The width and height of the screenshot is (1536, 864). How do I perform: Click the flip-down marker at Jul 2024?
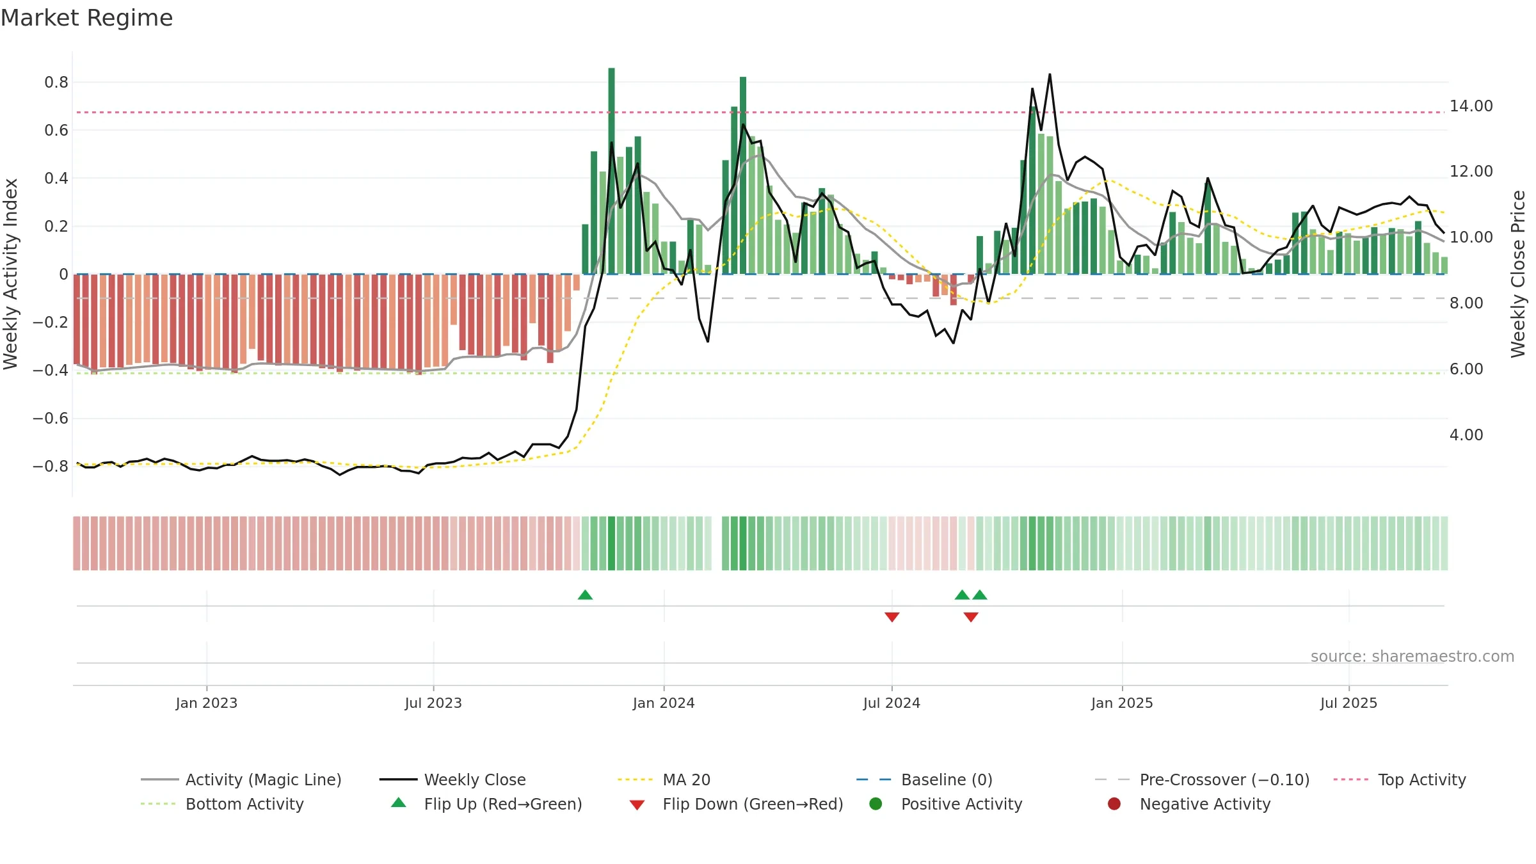892,617
